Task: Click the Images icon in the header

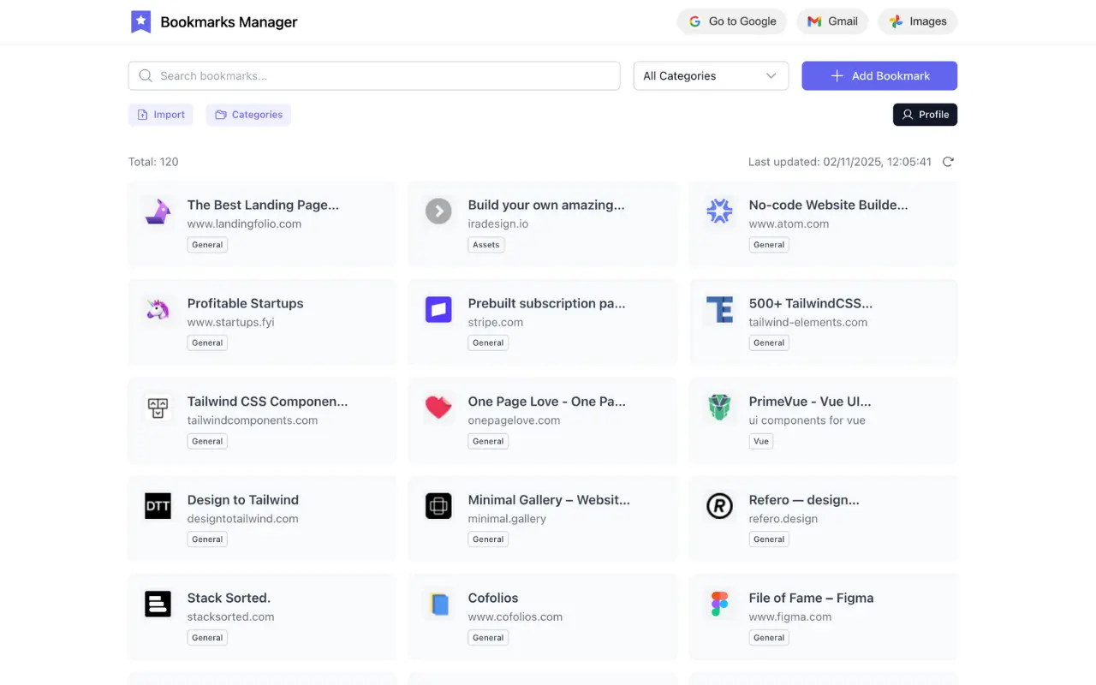Action: (897, 21)
